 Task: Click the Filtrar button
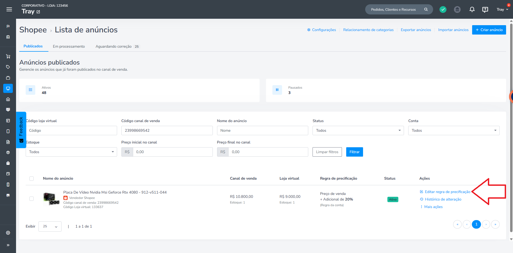click(354, 152)
